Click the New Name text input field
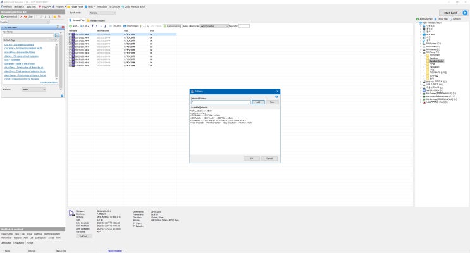 [x=28, y=35]
